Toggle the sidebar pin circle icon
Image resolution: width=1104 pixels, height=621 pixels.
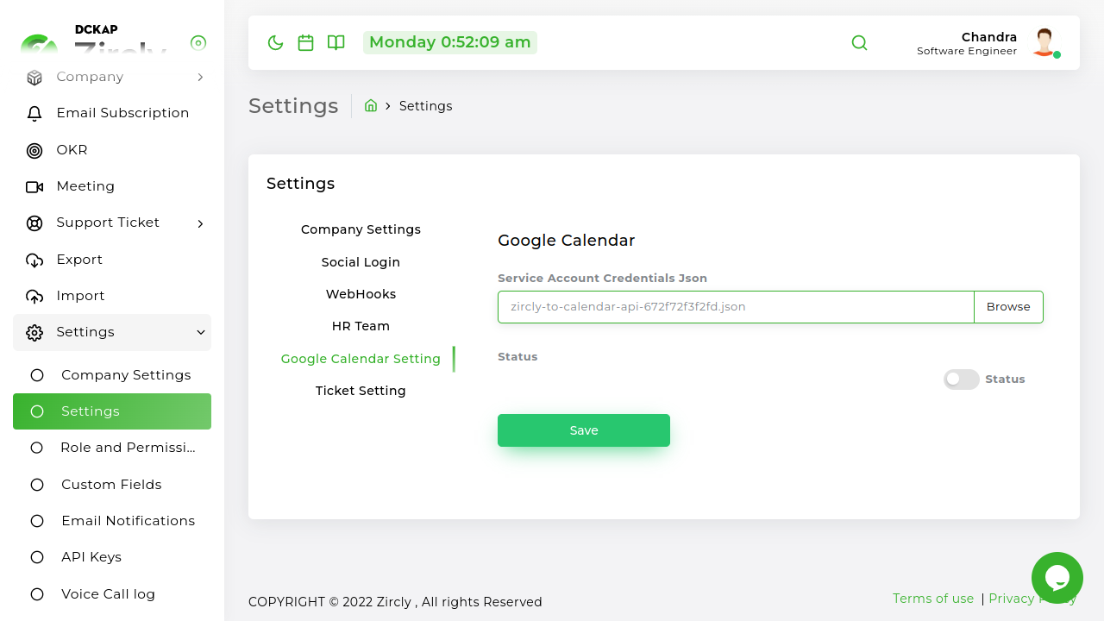click(x=198, y=42)
